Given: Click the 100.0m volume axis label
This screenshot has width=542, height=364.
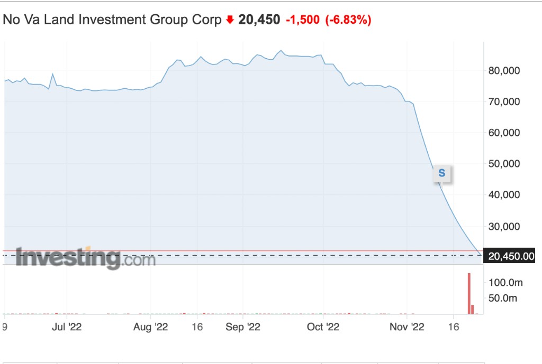Looking at the screenshot, I should click(506, 283).
